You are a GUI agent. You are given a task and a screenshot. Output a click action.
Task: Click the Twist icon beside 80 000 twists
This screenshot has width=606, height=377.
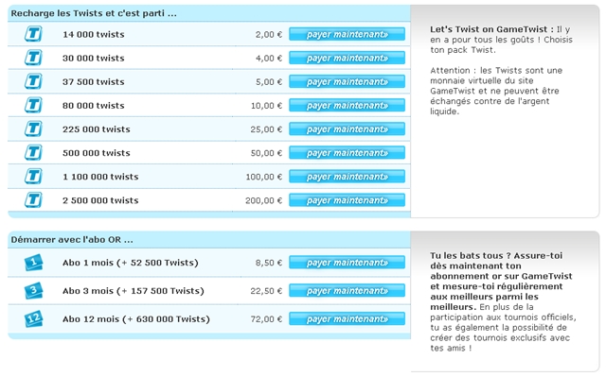pos(33,105)
